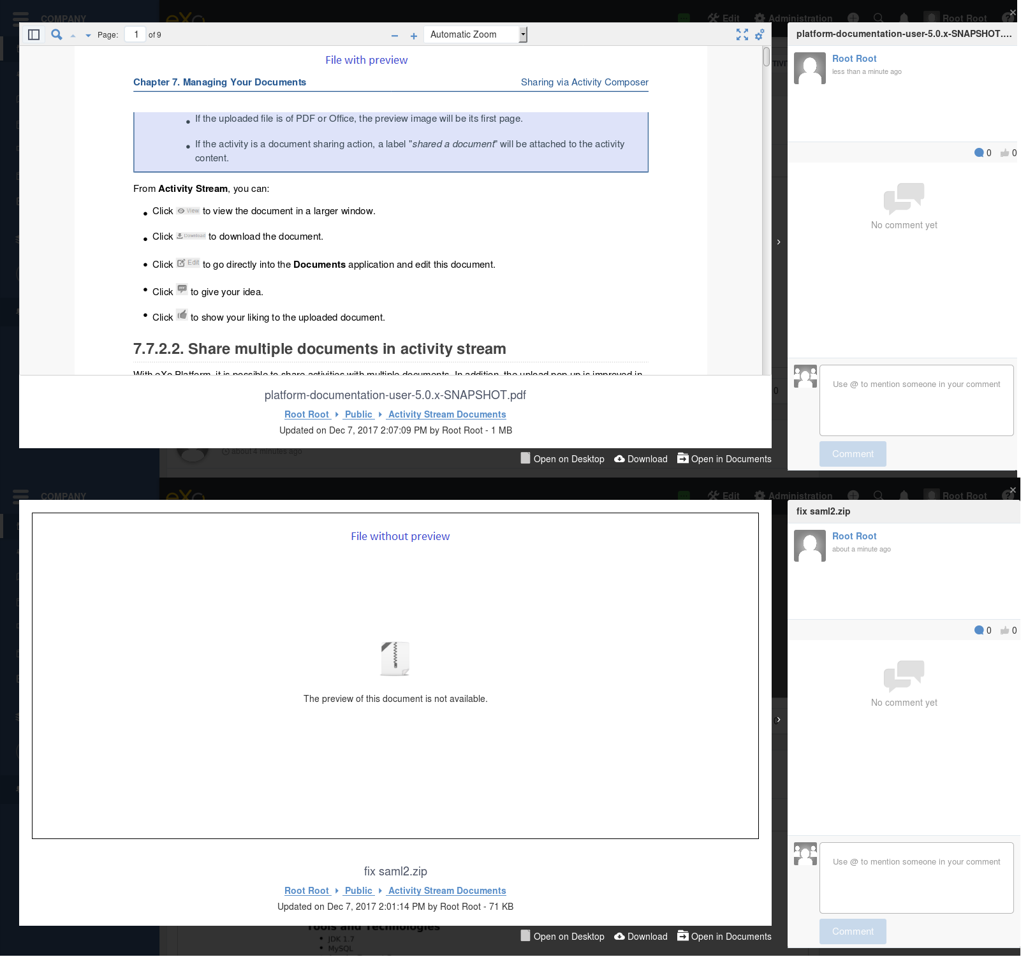Viewport: 1021px width, 957px height.
Task: Open the PDF viewer tools menu
Action: pyautogui.click(x=760, y=34)
